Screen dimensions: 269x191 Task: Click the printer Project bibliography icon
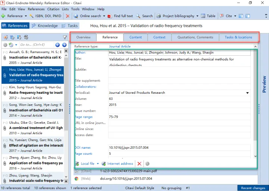coord(159,16)
